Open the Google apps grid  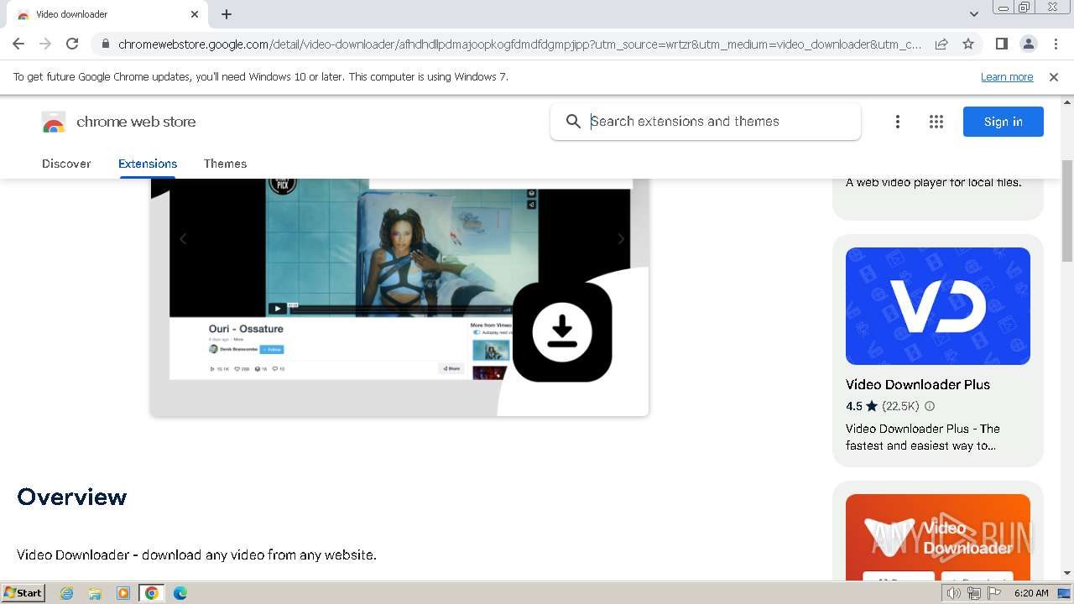(x=936, y=122)
